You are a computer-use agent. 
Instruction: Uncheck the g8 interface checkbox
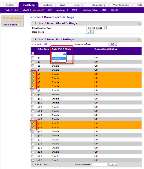pyautogui.click(x=33, y=86)
